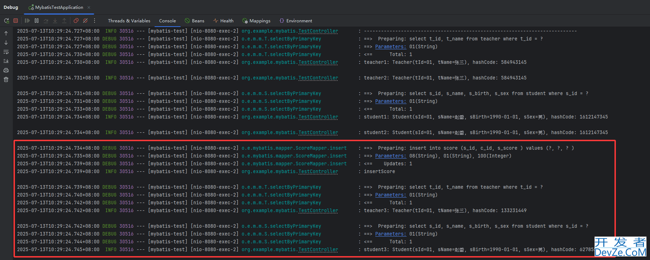Screen dimensions: 650x260
Task: Open the Parameters link with 08(String), 01(String), 100(Integer)
Action: (x=391, y=156)
